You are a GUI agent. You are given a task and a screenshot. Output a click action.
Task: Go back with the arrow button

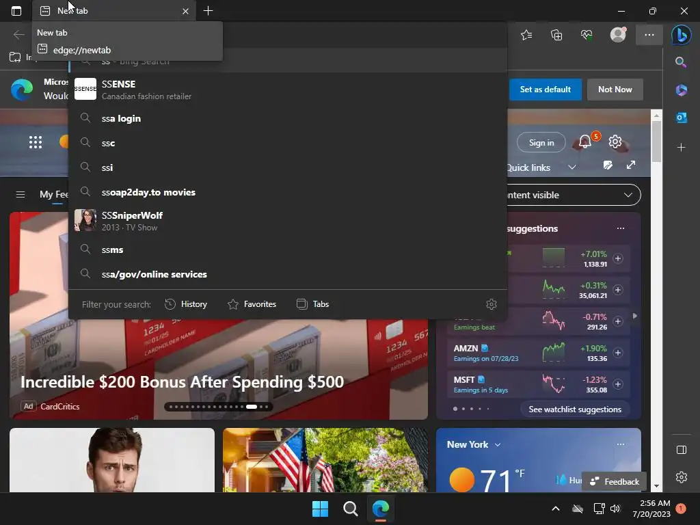[18, 34]
